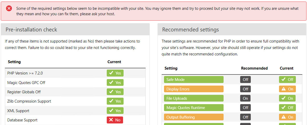Click the Display Errors warning On badge
This screenshot has width=307, height=125.
287,89
